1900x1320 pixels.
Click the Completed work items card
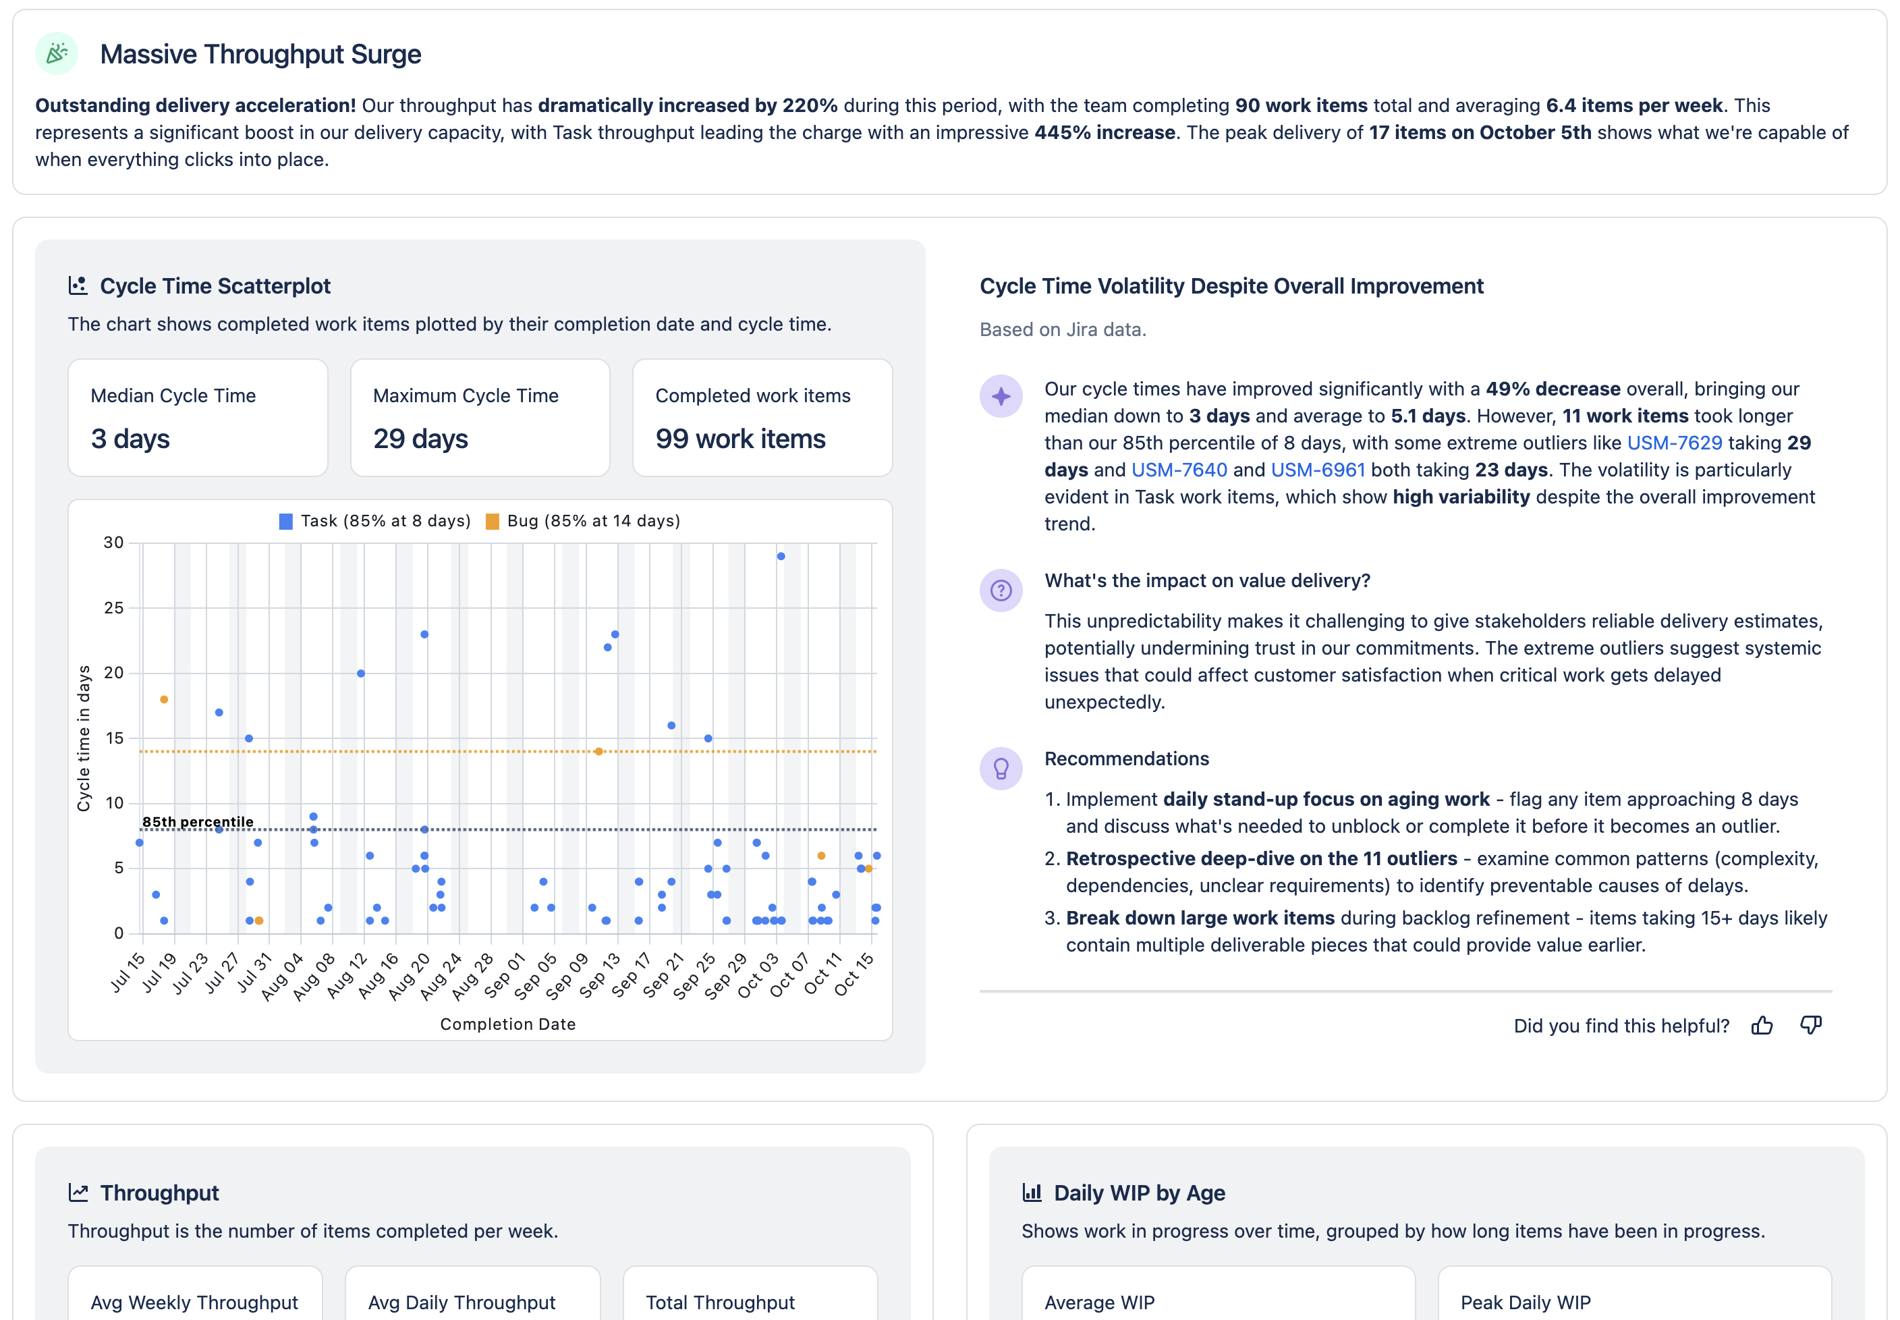(762, 418)
